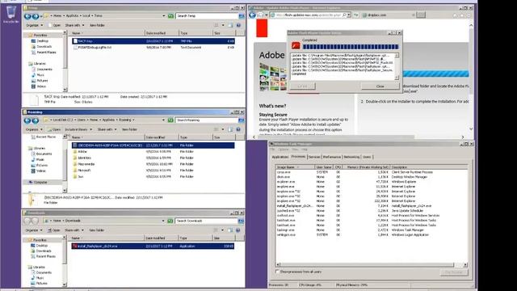Open the dropbox.com tab in Internet Explorer

point(389,15)
